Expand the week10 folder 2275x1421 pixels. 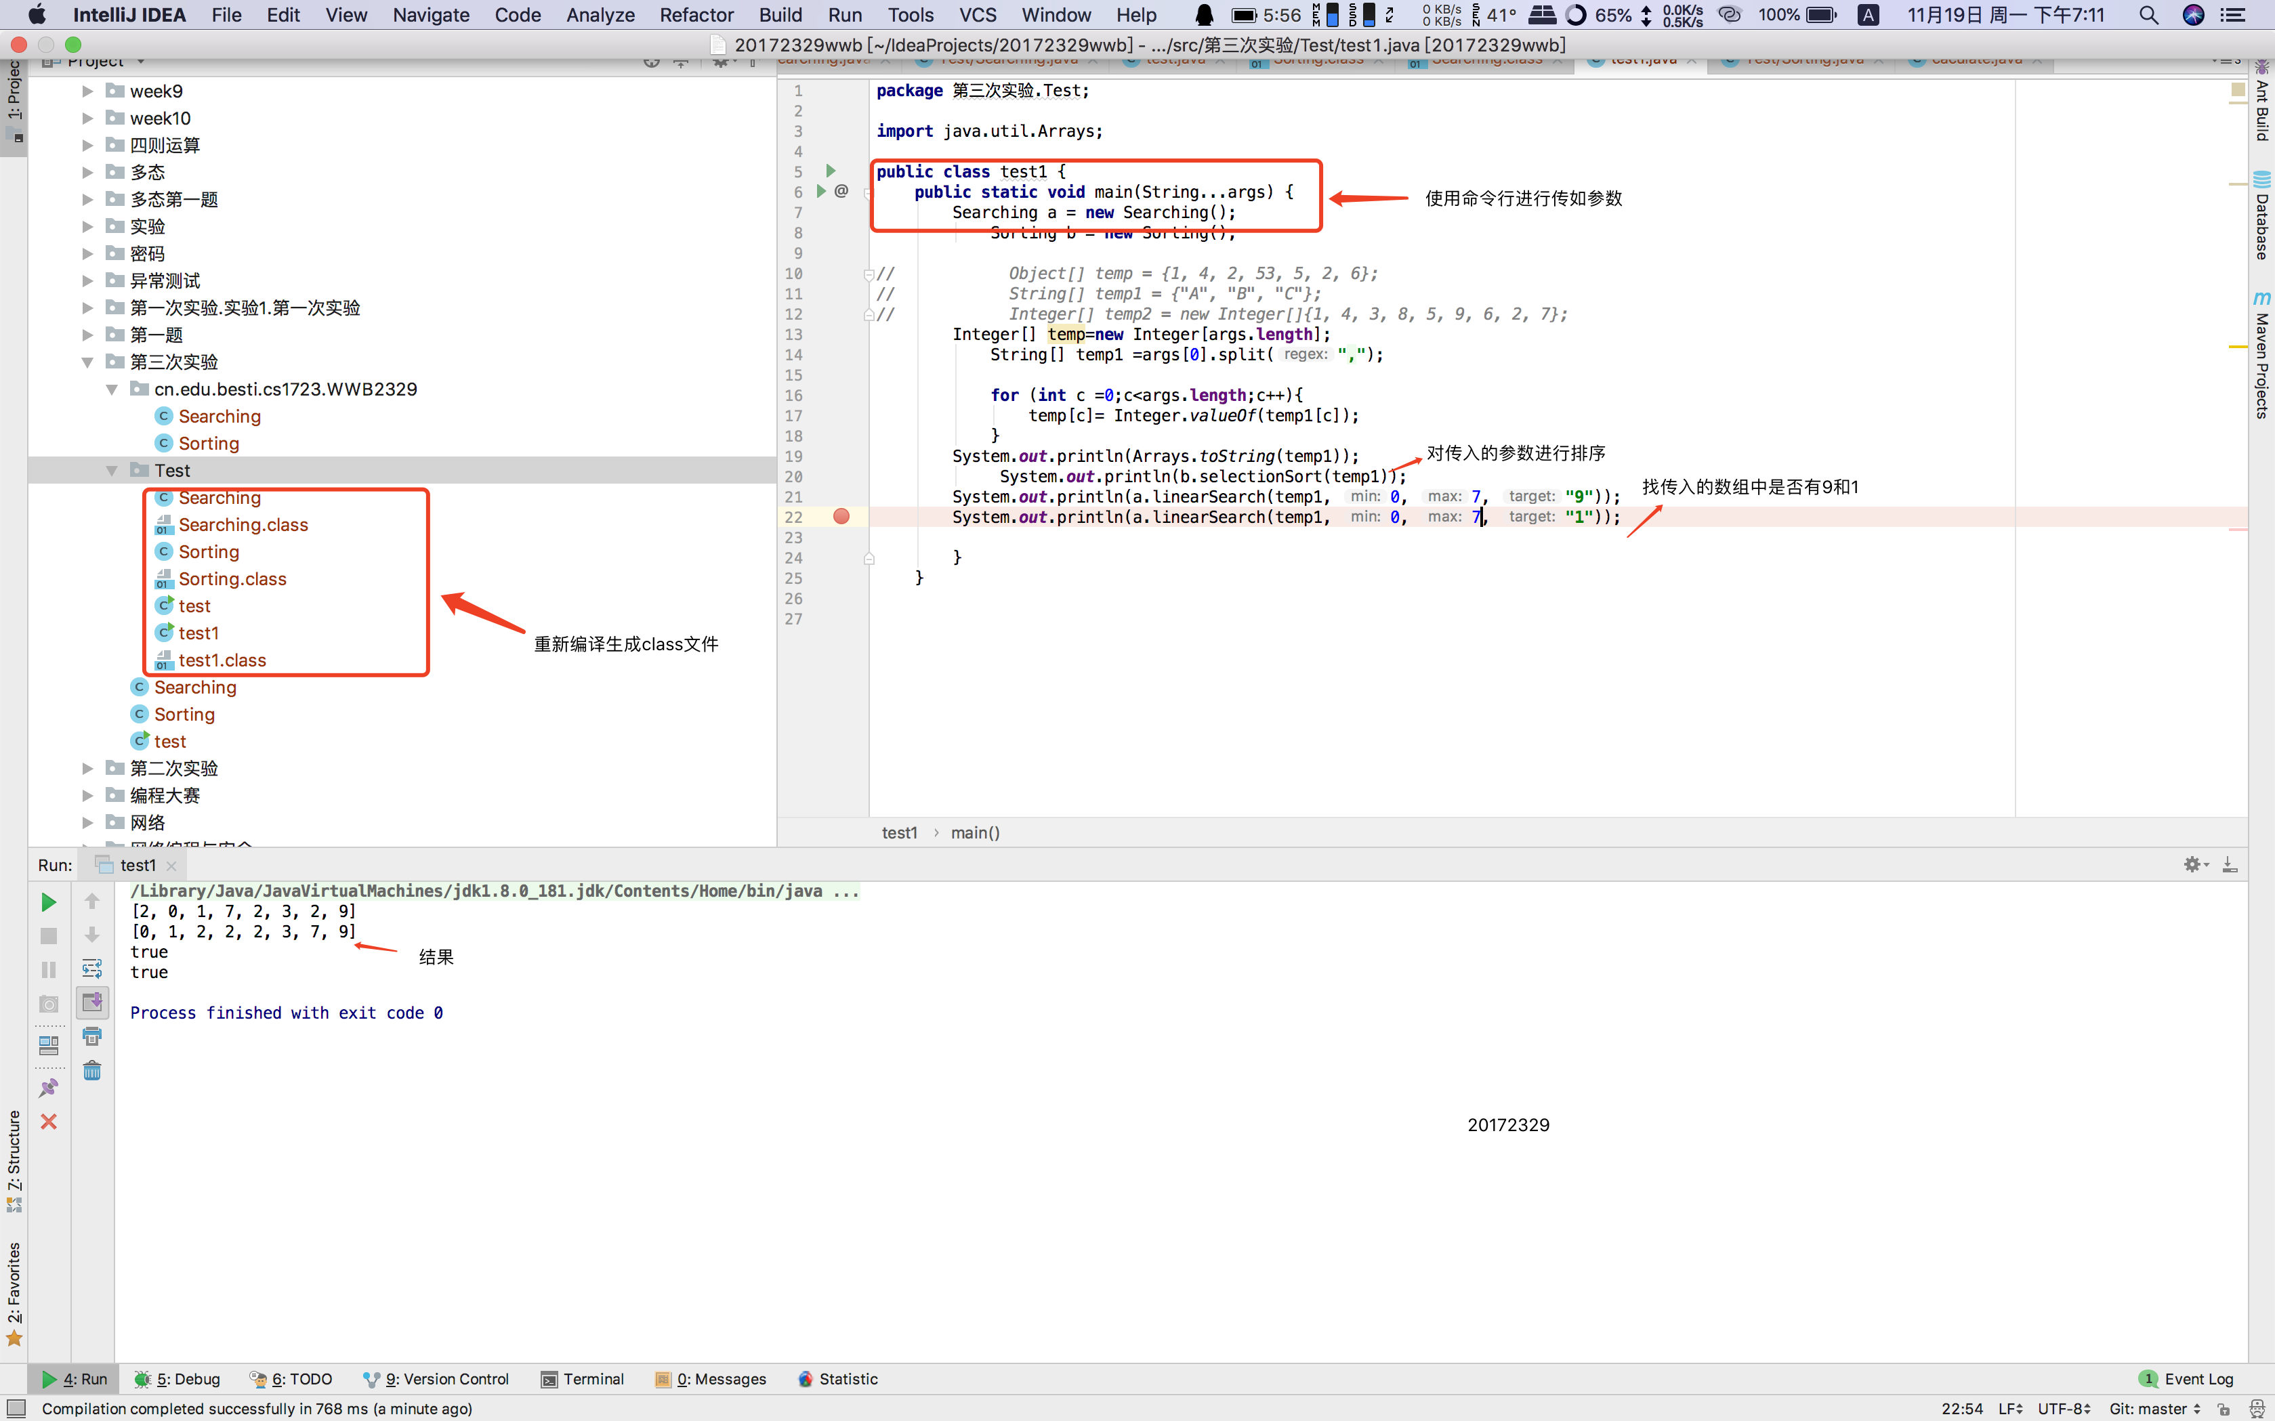[x=87, y=119]
